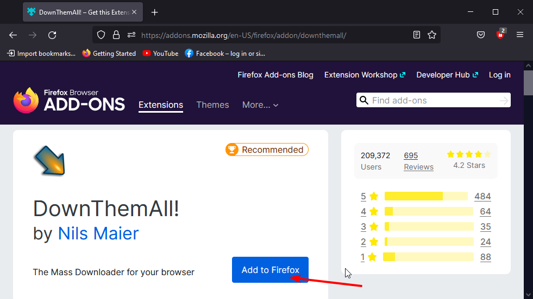
Task: Open Firefox Add-ons Blog link
Action: tap(275, 75)
